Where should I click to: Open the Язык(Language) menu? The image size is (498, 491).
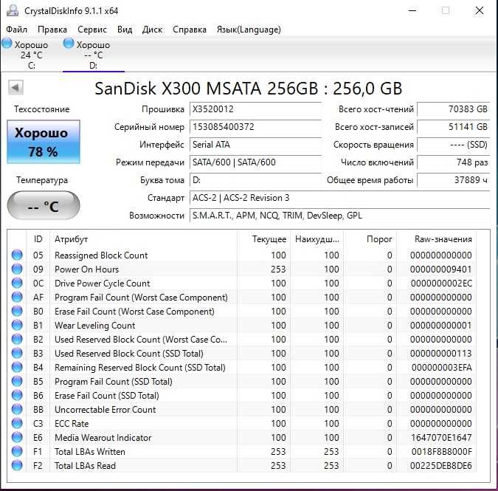click(249, 30)
